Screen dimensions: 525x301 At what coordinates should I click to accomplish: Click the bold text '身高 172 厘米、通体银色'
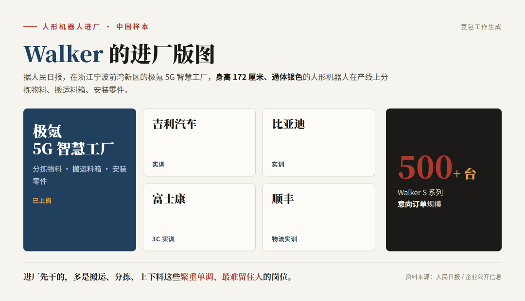259,77
